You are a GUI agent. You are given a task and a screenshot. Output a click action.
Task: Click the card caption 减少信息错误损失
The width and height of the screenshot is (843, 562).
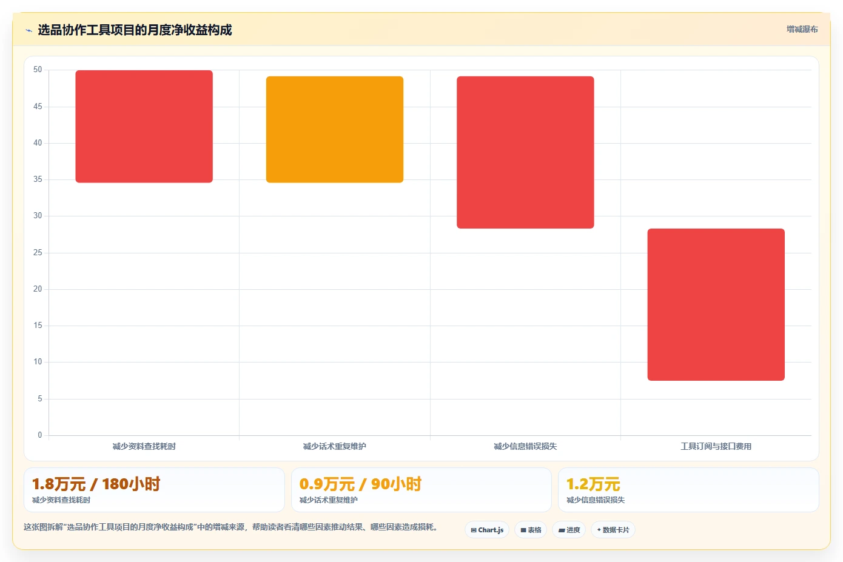coord(596,500)
